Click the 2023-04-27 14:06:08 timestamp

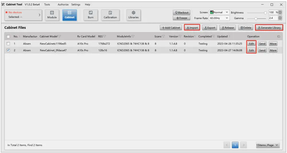point(230,50)
